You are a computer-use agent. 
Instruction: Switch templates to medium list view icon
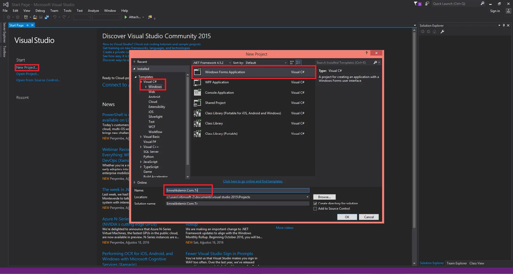click(x=298, y=62)
